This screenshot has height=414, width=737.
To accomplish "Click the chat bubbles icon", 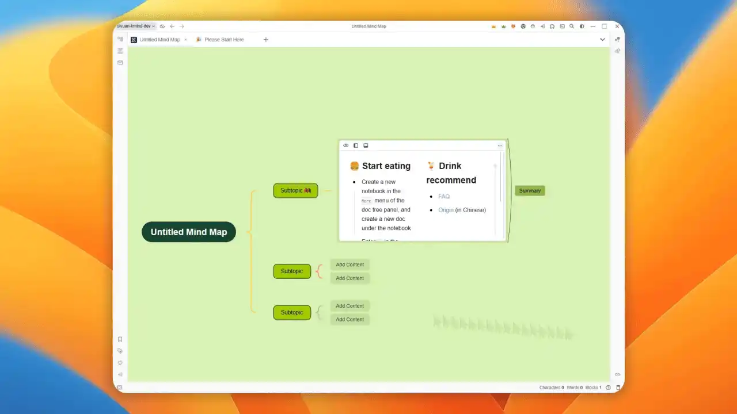I will coord(552,26).
